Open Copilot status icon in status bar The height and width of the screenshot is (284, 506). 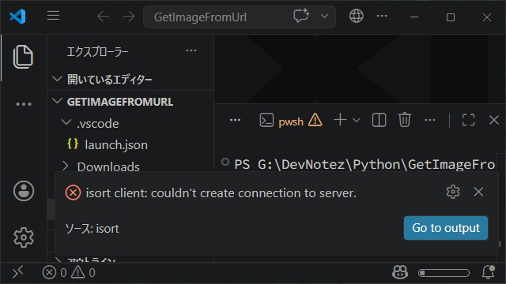[400, 273]
